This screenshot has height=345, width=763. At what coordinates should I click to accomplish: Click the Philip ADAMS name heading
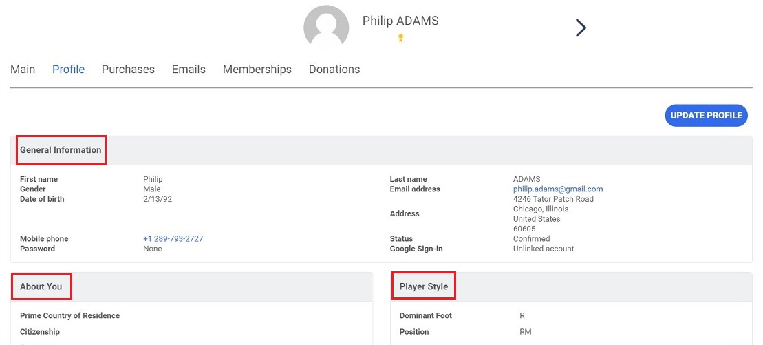tap(400, 21)
